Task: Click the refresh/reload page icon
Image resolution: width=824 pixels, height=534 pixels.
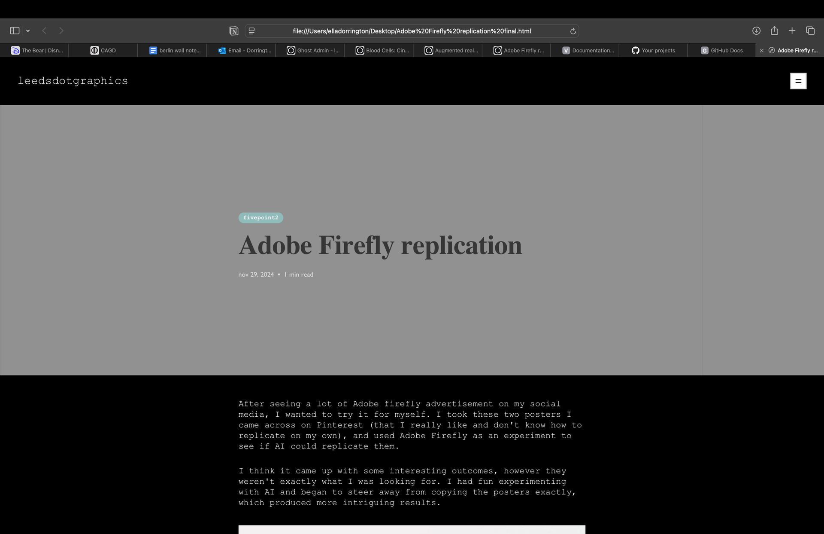Action: point(573,31)
